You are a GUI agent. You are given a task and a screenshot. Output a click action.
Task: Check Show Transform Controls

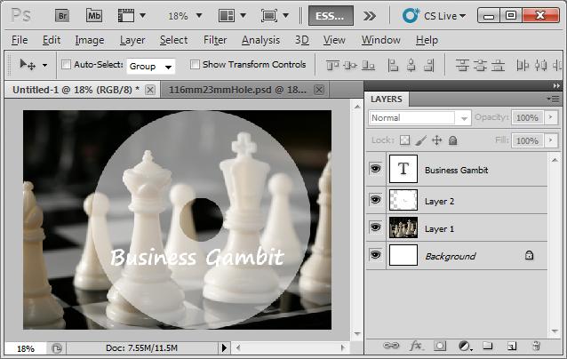point(195,65)
